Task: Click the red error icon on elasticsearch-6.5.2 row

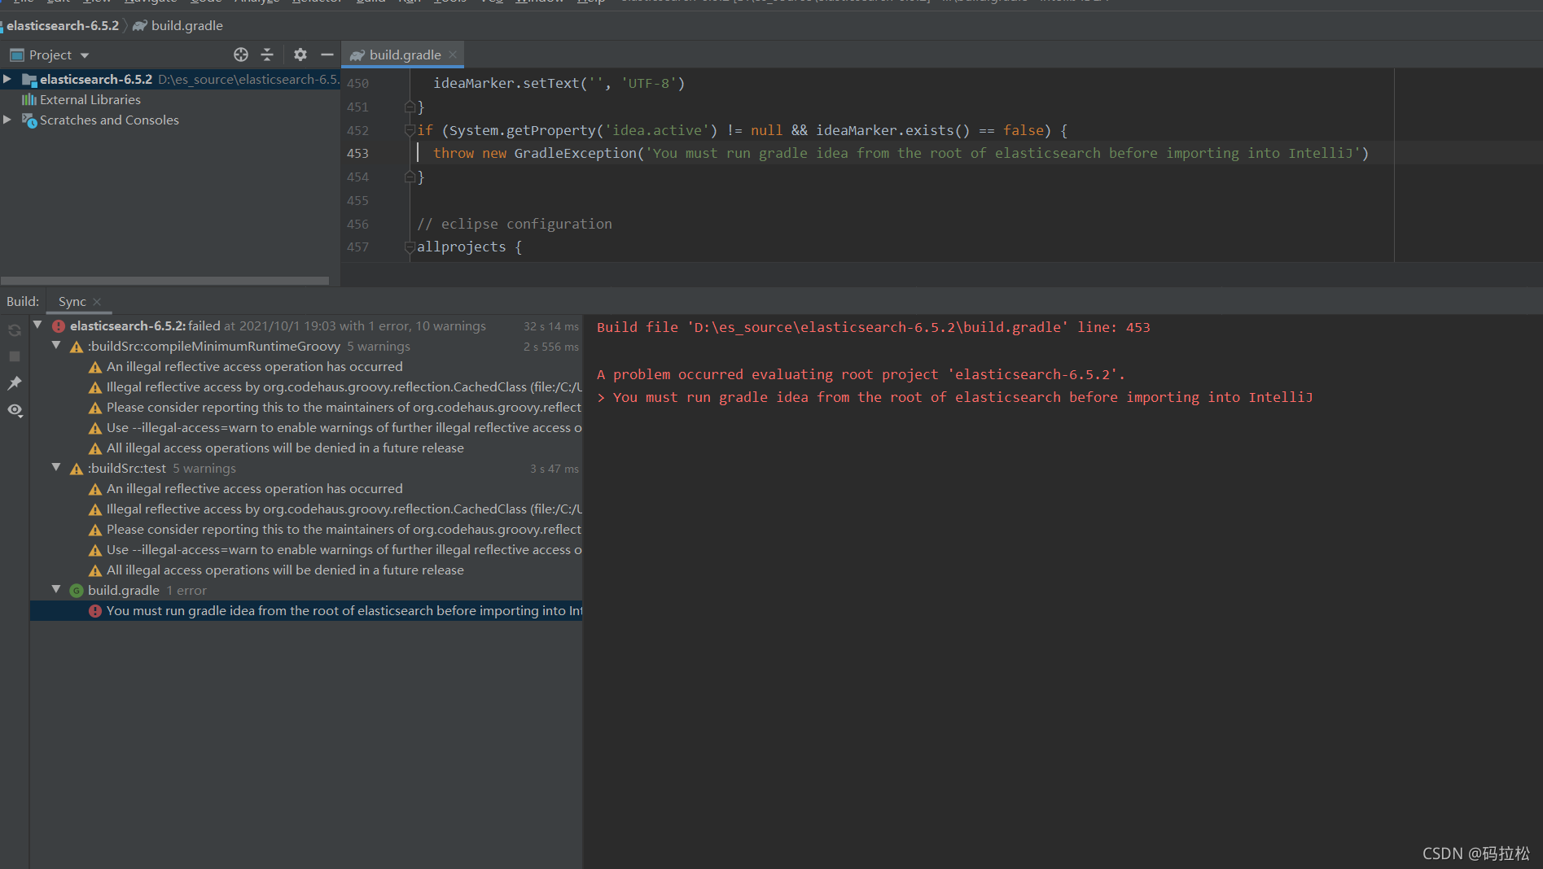Action: coord(59,325)
